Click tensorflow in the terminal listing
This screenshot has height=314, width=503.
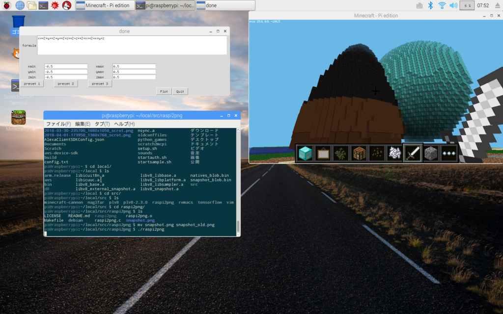click(210, 203)
